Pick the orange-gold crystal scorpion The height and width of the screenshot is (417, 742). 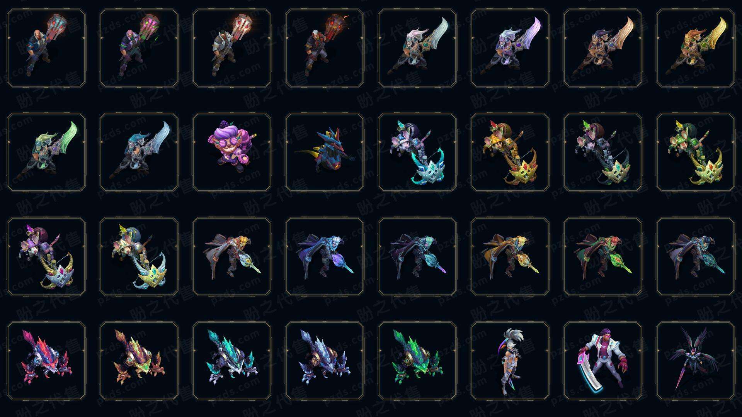pyautogui.click(x=139, y=361)
